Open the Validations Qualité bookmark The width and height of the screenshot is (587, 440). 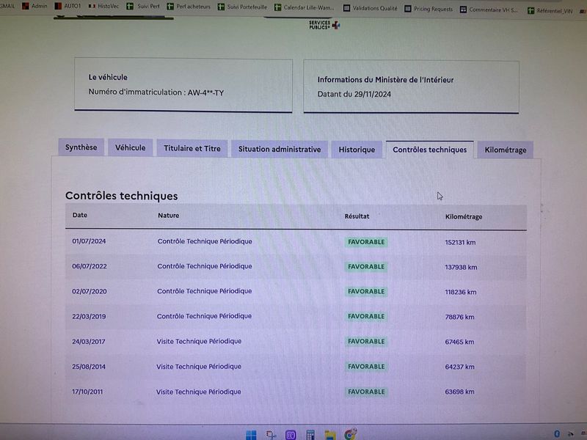point(371,8)
